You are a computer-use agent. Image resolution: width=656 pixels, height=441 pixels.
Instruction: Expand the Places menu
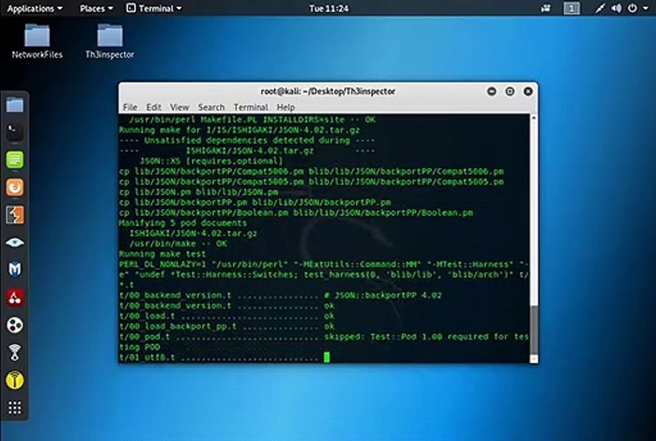tap(96, 9)
